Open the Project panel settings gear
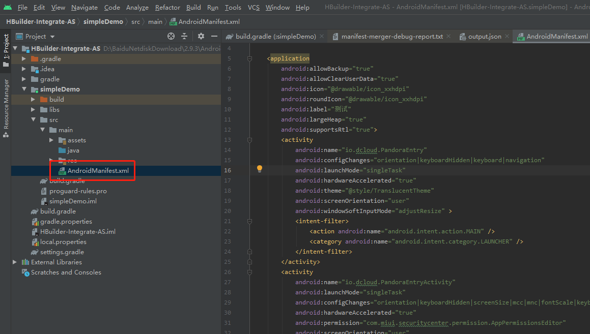 (201, 36)
